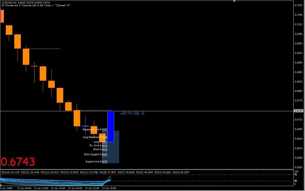Click the 0.7075 price scale value
The height and width of the screenshot is (191, 305).
(x=299, y=5)
